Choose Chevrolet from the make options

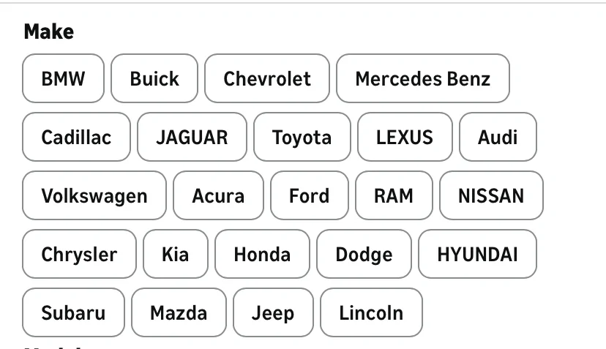pyautogui.click(x=267, y=79)
